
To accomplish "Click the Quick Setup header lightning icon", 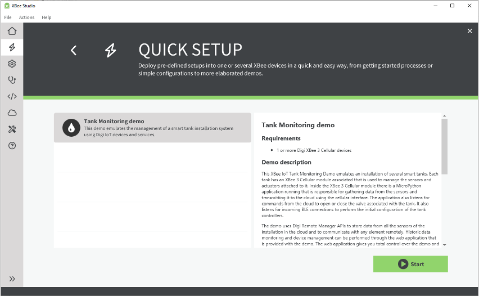I will [110, 50].
